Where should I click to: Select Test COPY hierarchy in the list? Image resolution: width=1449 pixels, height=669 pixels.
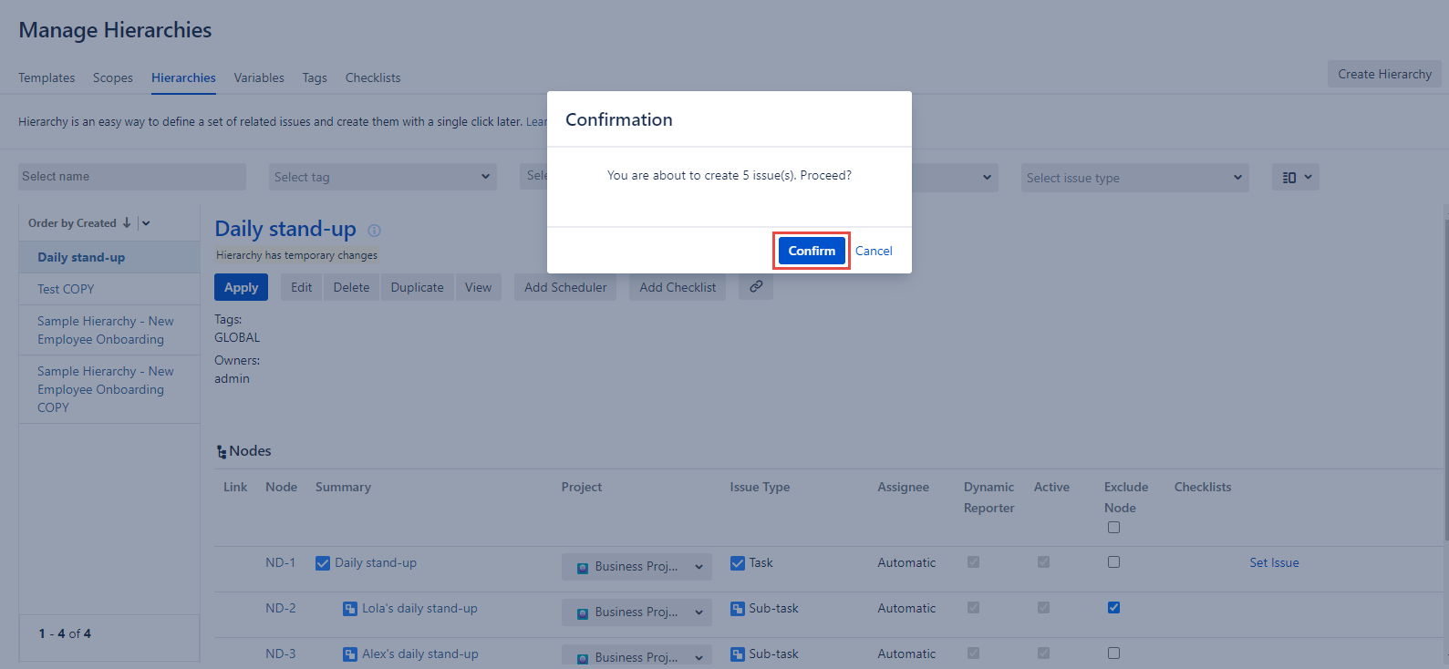point(66,289)
